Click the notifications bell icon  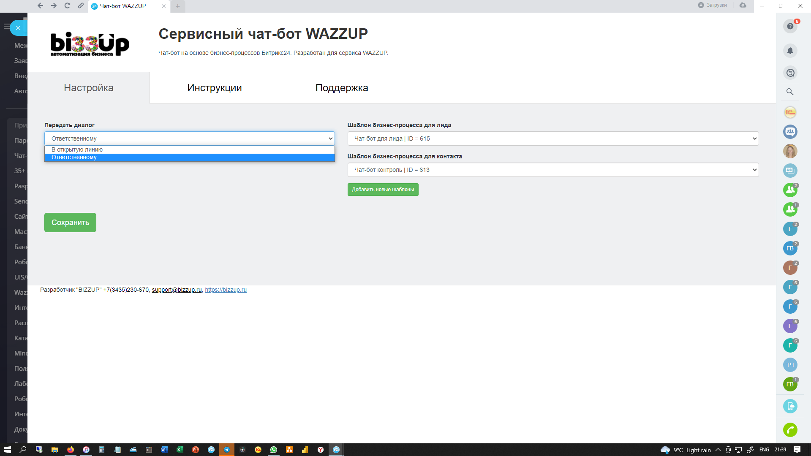790,51
